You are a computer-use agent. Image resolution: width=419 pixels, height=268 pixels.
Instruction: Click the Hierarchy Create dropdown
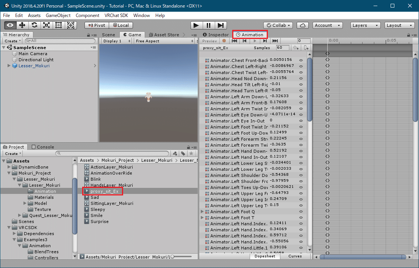point(13,41)
